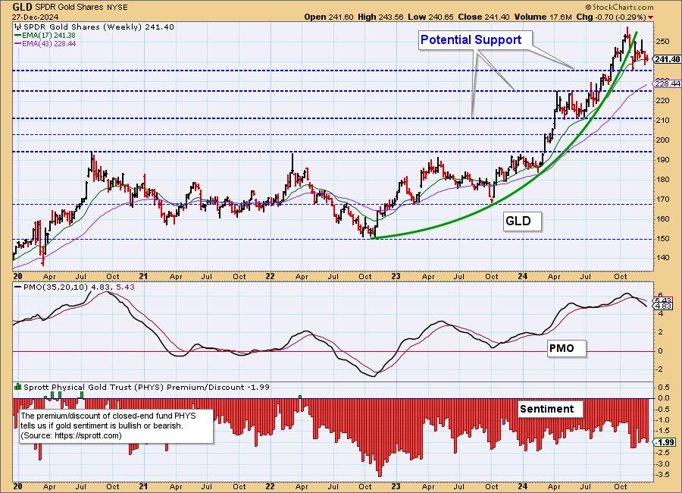Click the 150 price axis label
682x493 pixels.
(x=663, y=239)
